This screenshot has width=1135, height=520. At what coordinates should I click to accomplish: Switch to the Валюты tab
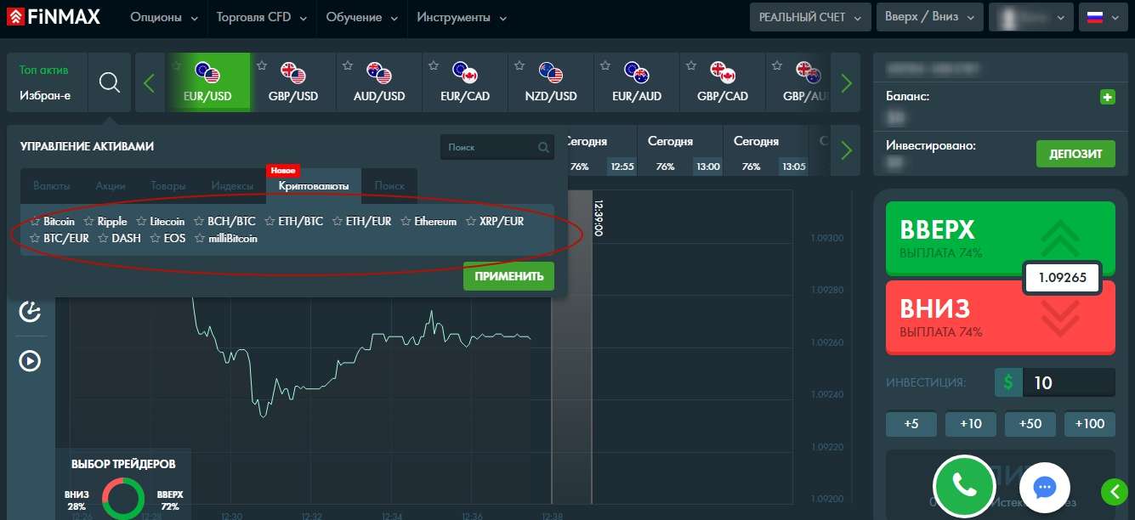(52, 185)
